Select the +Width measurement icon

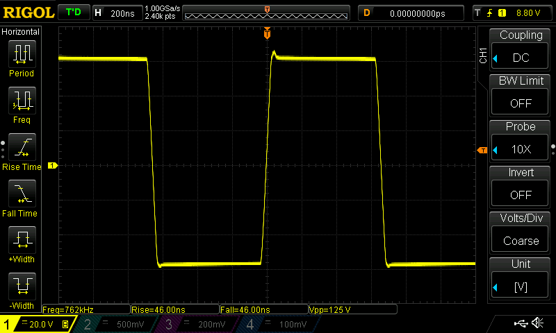(x=22, y=240)
